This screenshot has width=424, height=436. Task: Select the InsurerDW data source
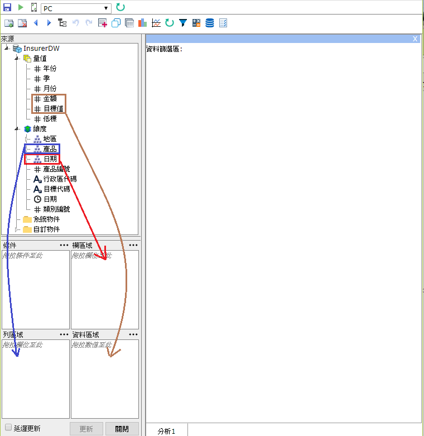[41, 49]
